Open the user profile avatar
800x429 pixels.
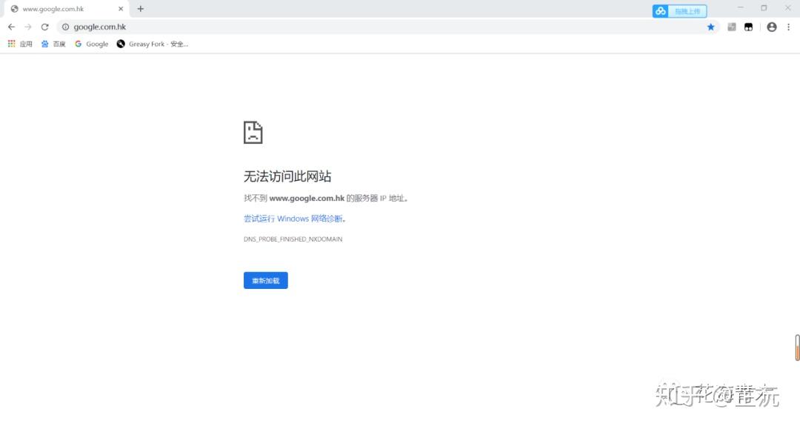tap(771, 27)
